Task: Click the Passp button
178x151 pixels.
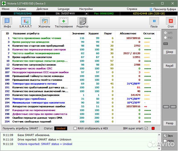Action: pos(169,123)
